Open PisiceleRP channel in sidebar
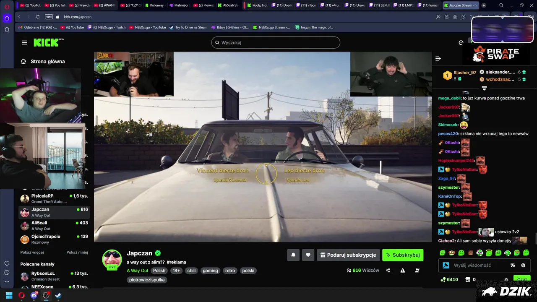537x302 pixels. 55,198
